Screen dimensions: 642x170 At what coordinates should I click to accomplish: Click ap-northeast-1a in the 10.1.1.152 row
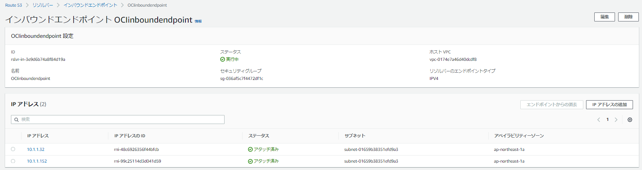click(x=509, y=161)
